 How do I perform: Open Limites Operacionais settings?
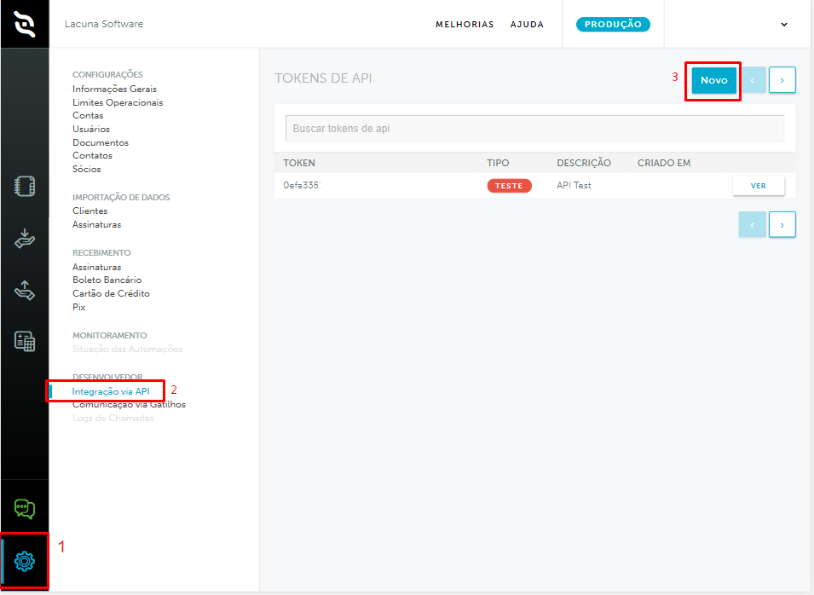(x=118, y=102)
